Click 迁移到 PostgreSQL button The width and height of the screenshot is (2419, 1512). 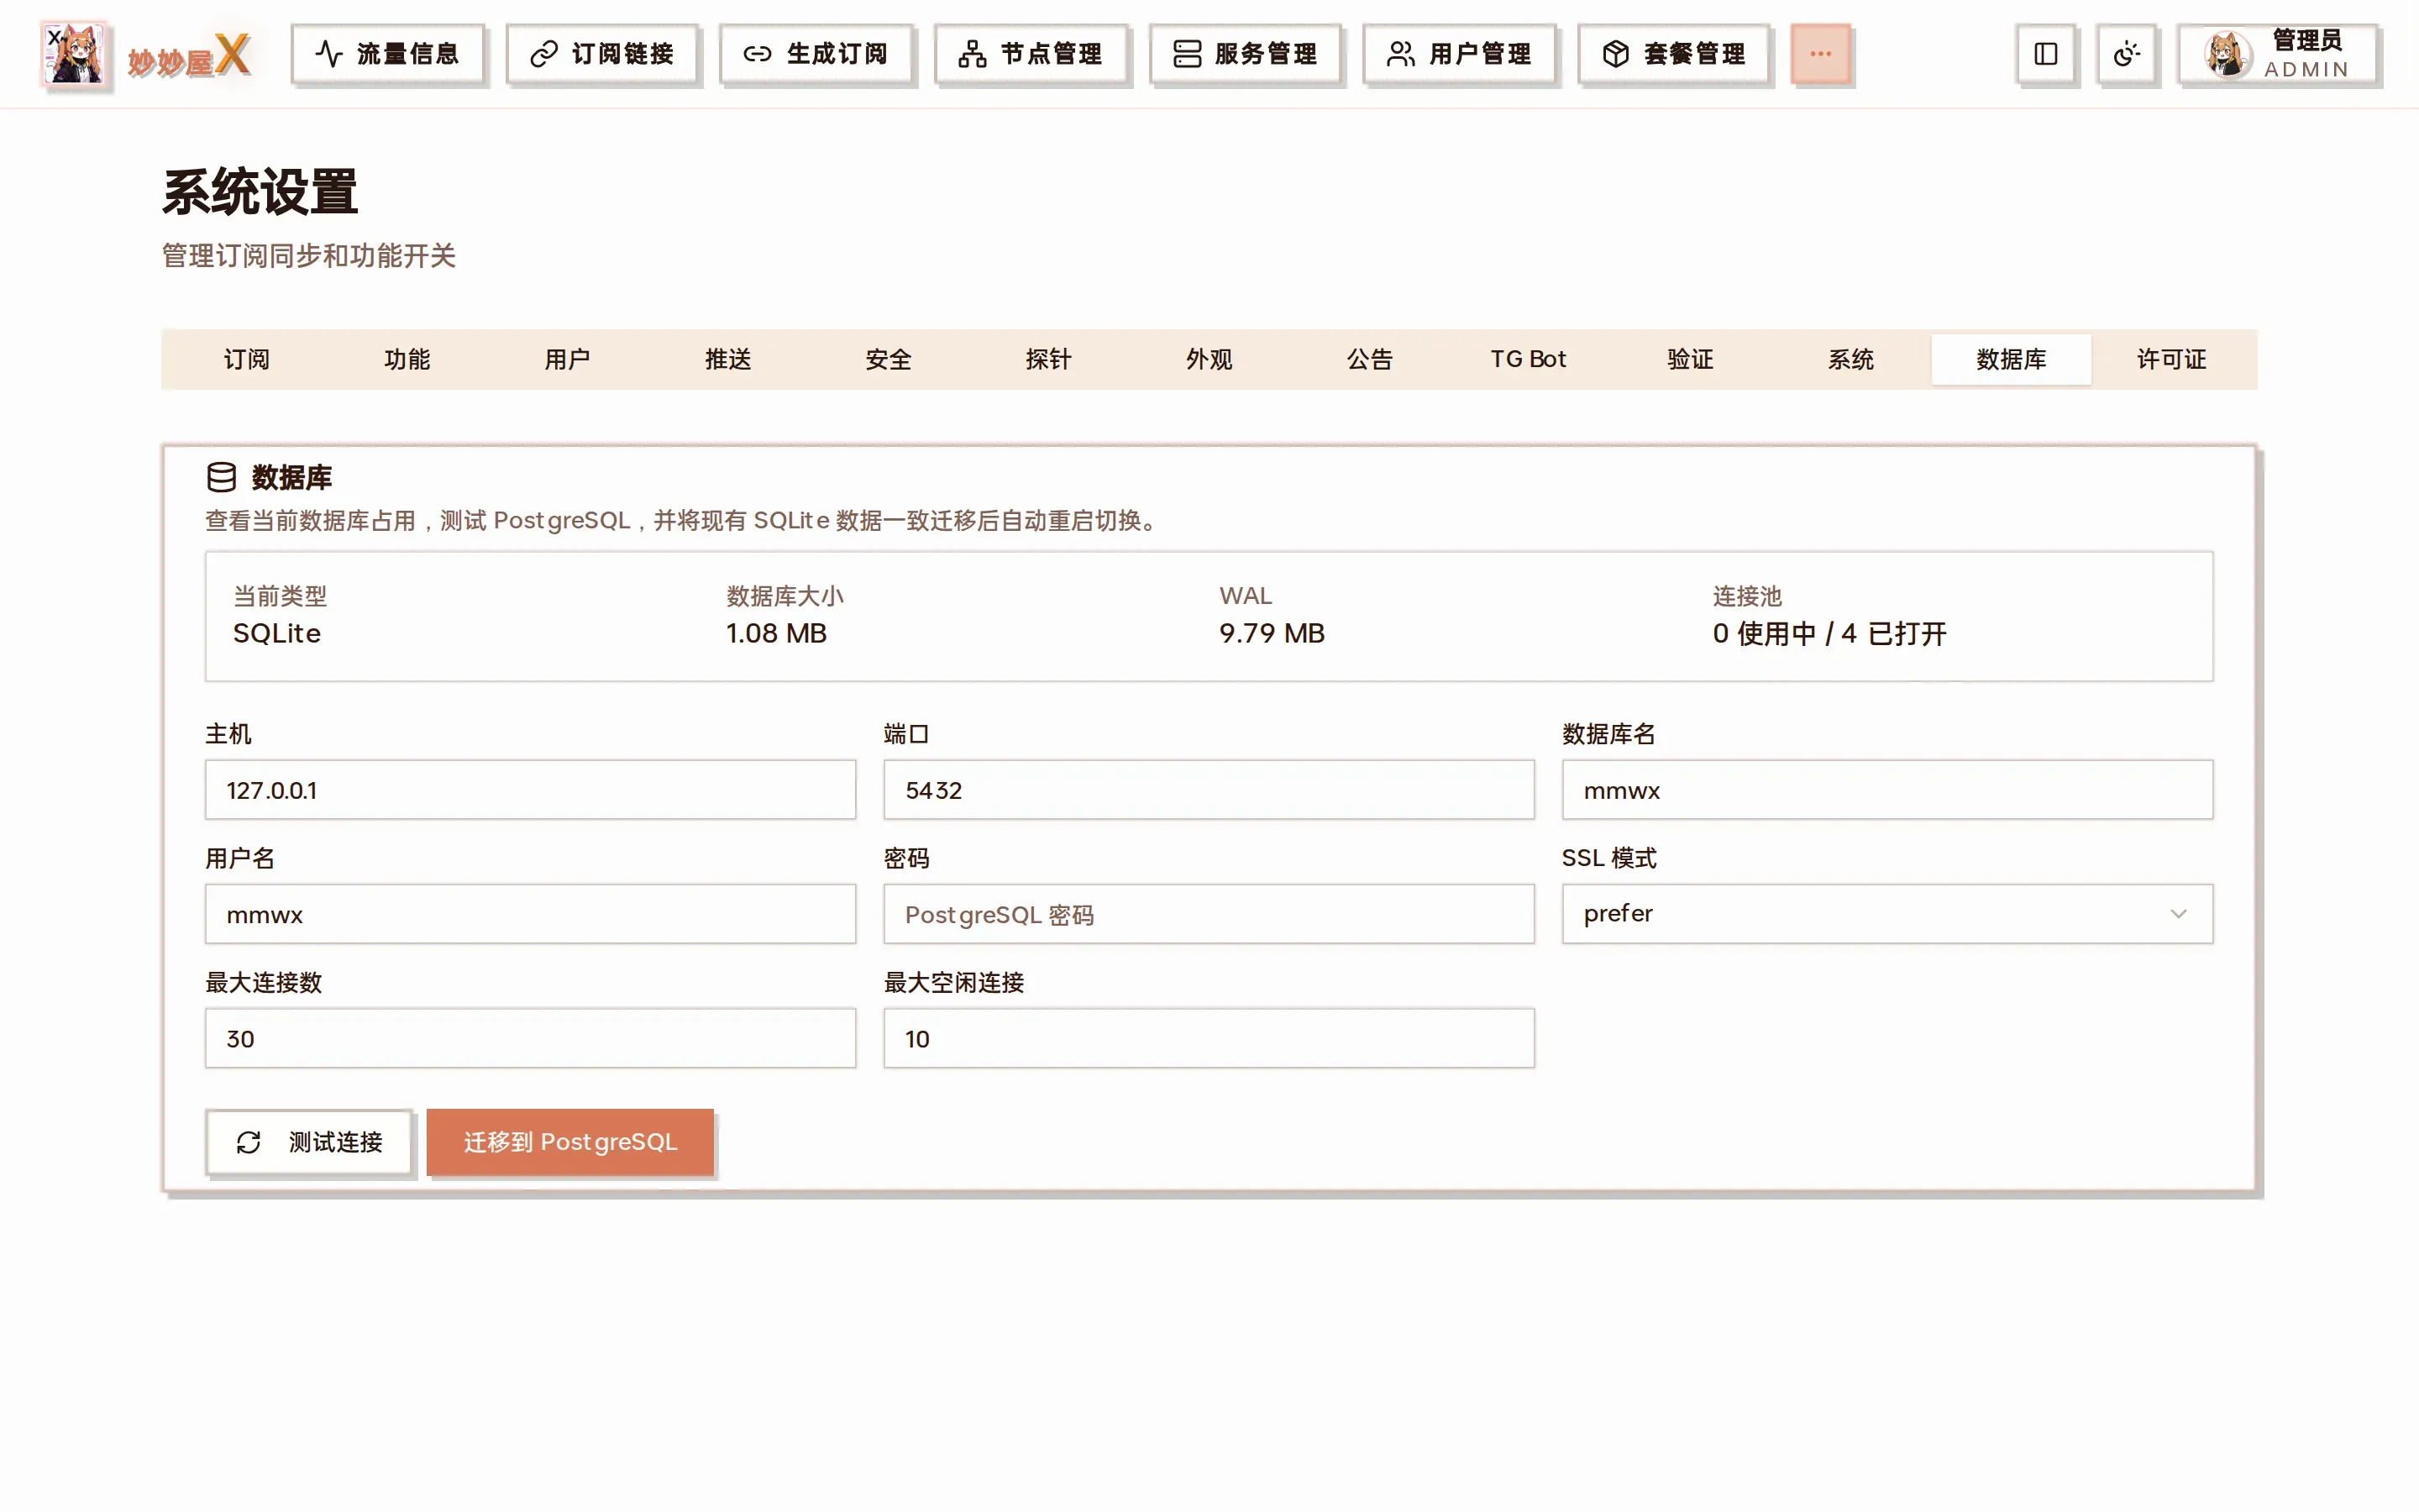[569, 1142]
